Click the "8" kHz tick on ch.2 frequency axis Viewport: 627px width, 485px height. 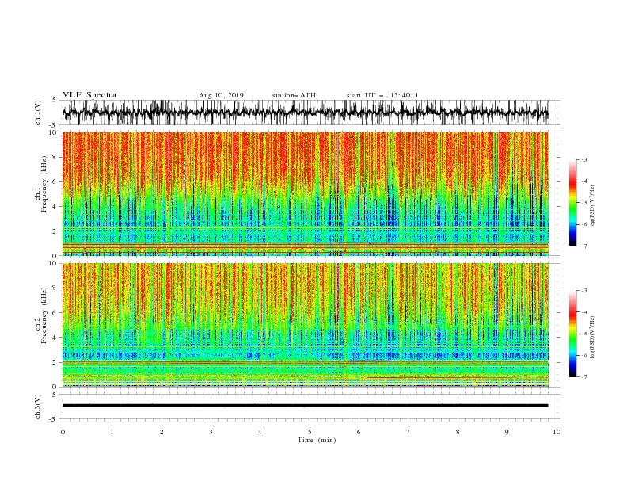point(55,288)
